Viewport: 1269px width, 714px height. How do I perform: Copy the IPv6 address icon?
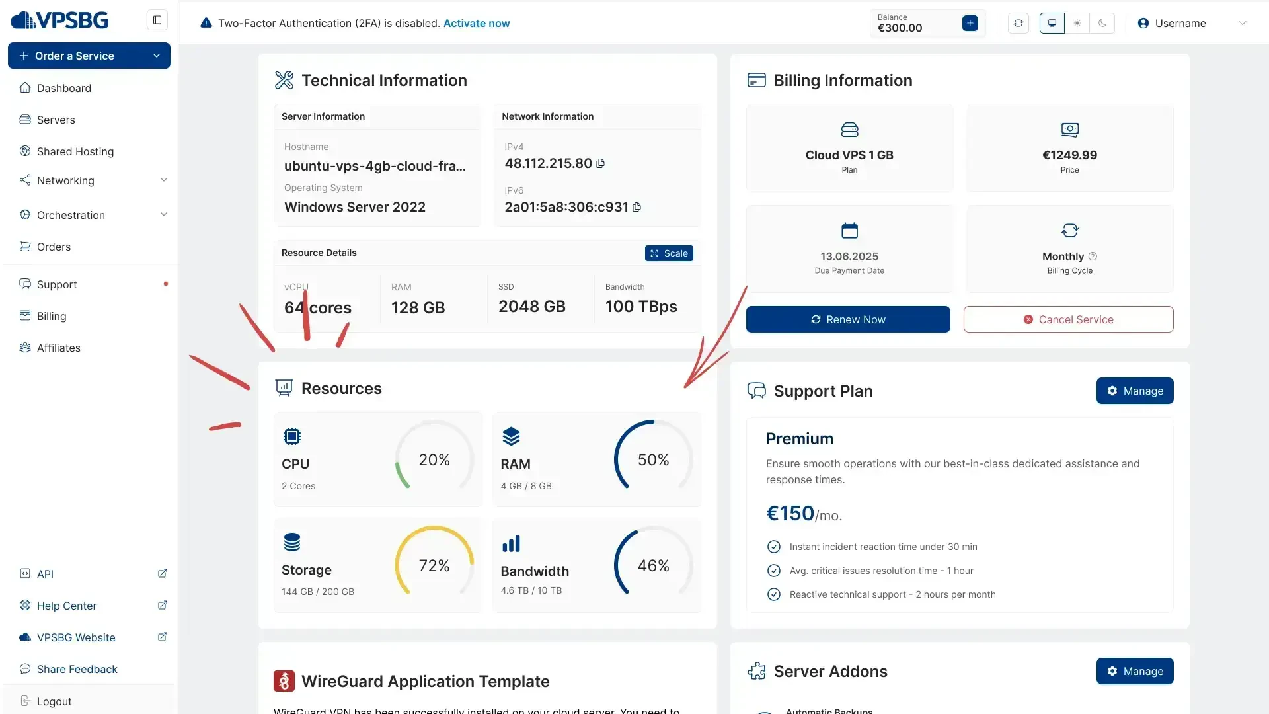[x=636, y=207]
